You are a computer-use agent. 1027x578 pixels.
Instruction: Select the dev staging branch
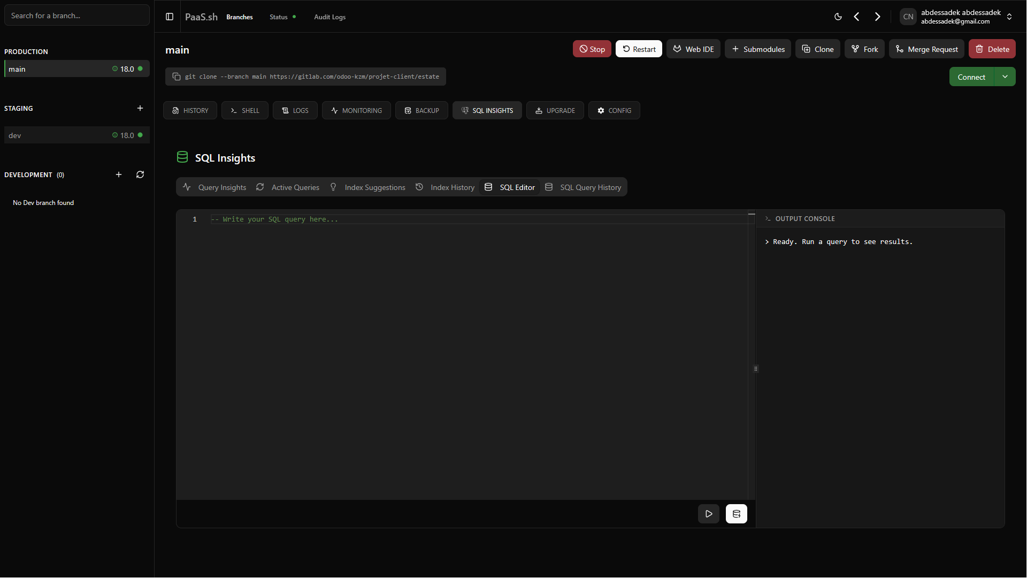(x=77, y=135)
